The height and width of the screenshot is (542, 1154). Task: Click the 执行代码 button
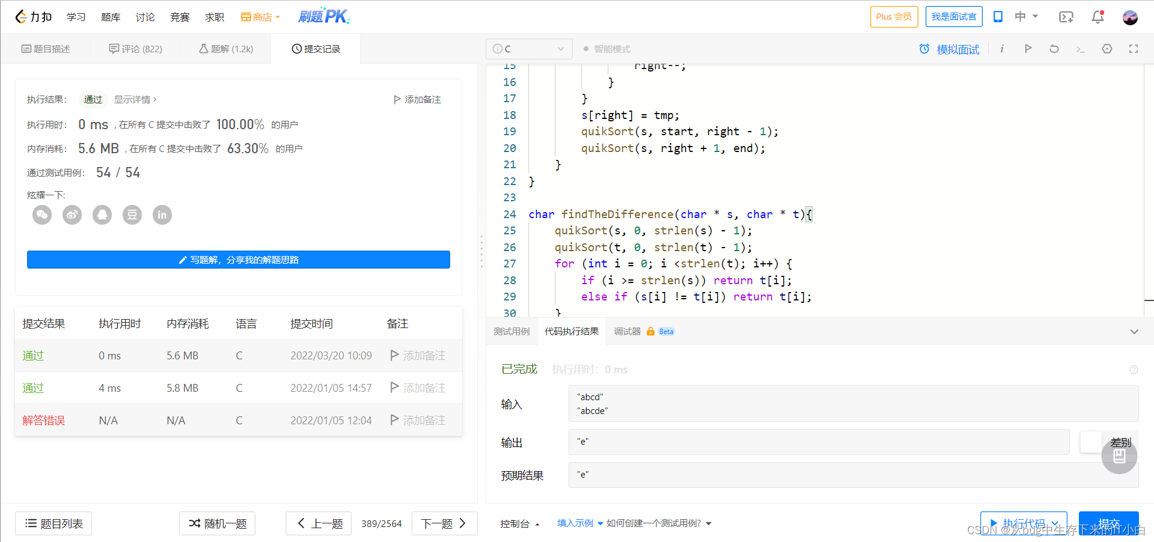(x=1024, y=523)
